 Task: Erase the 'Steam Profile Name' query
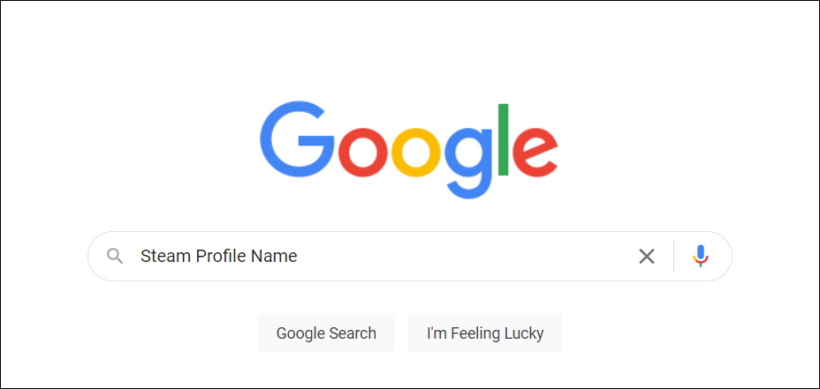point(647,257)
